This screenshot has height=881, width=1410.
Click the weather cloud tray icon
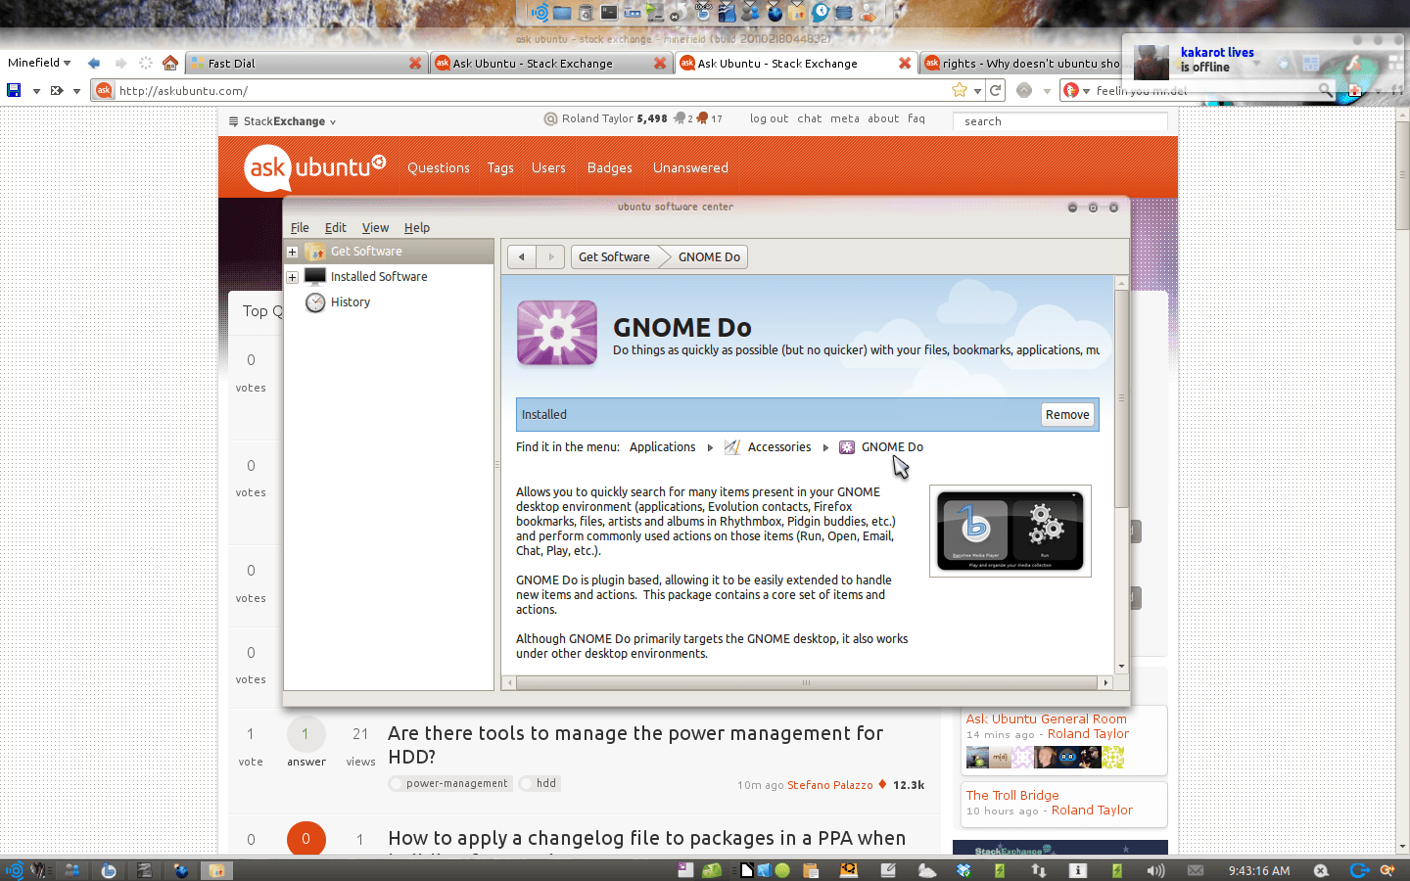coord(927,870)
